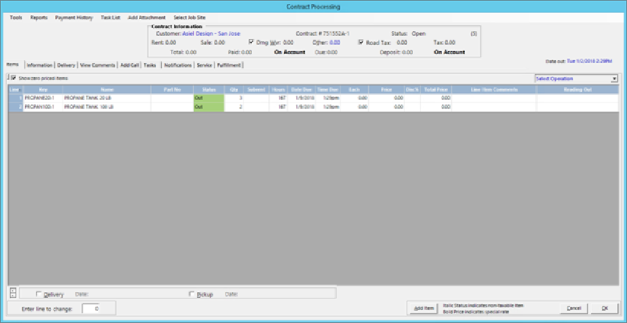627x323 pixels.
Task: Click PROPANE TANK, 100 LB name cell
Action: tap(106, 107)
